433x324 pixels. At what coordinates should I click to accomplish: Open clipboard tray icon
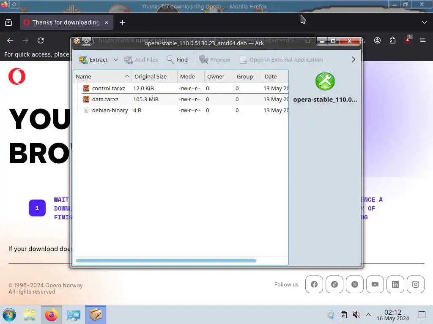343,315
